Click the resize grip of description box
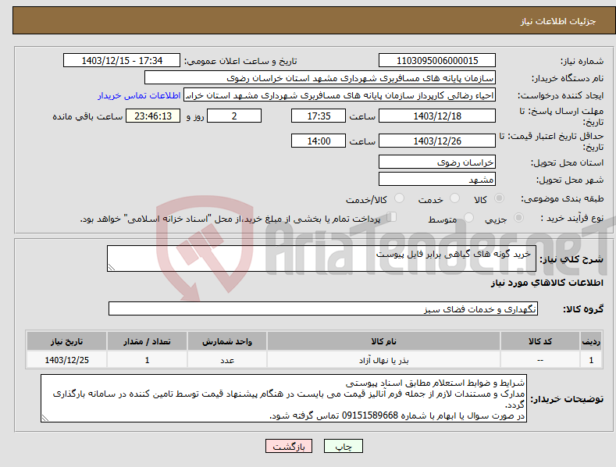 coord(112,267)
